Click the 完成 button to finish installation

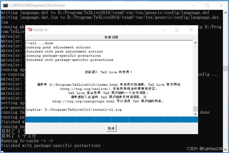(x=111, y=128)
